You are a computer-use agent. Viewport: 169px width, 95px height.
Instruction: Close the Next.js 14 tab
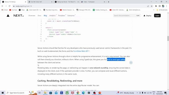coord(25,2)
